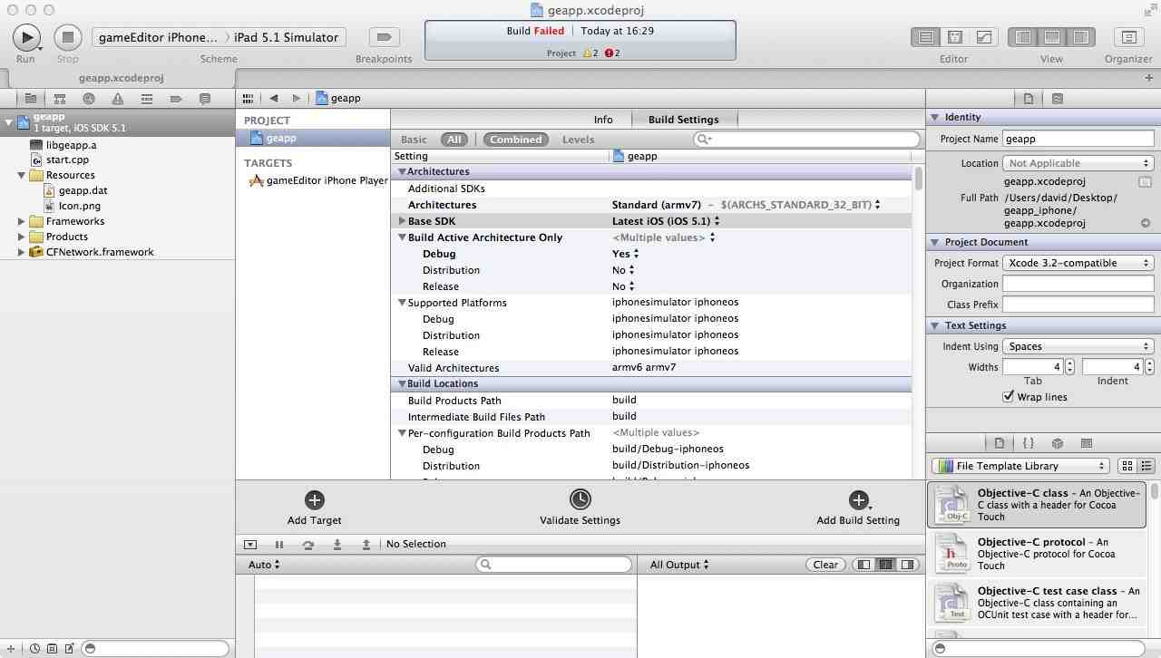Image resolution: width=1161 pixels, height=658 pixels.
Task: Click the Organization text field
Action: 1078,284
